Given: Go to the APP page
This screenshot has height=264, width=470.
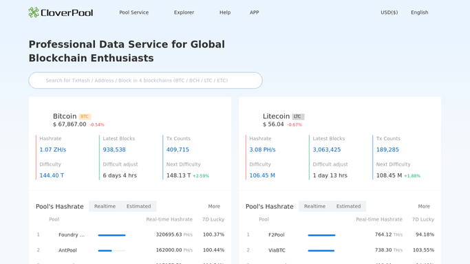Looking at the screenshot, I should click(254, 12).
